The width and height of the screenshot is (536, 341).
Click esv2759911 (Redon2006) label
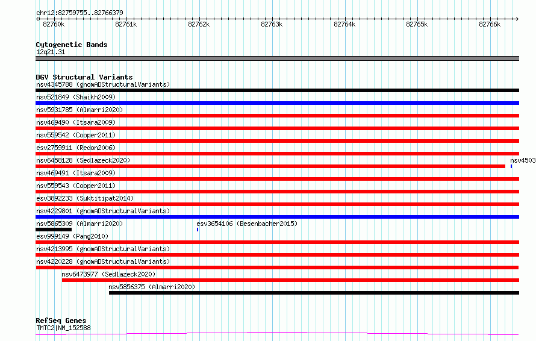tap(76, 148)
